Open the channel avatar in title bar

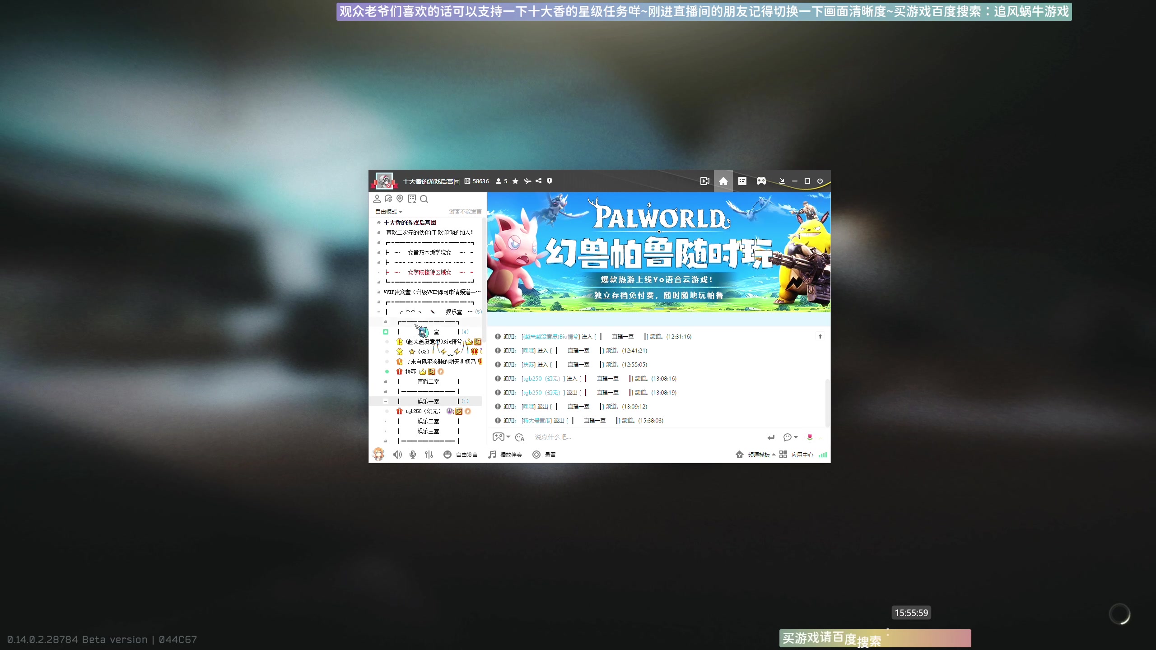point(384,181)
